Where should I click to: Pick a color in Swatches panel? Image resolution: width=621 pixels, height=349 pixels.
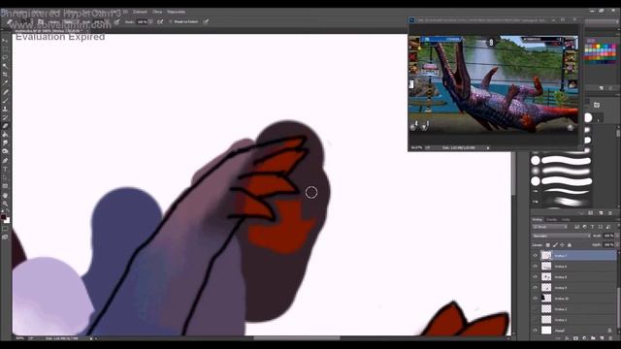click(601, 52)
